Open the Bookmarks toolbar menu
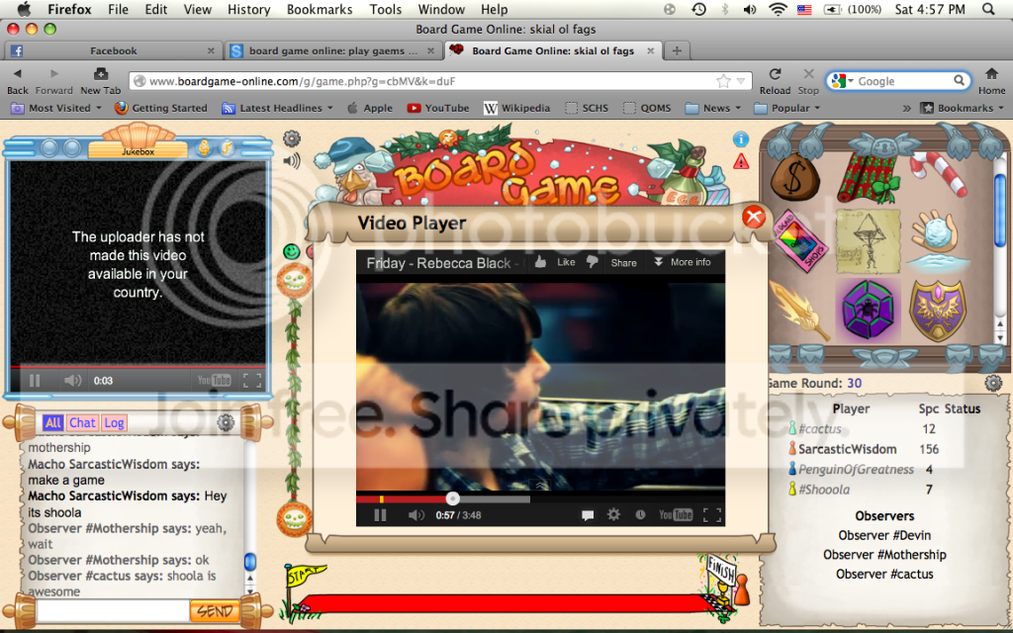 (x=962, y=108)
